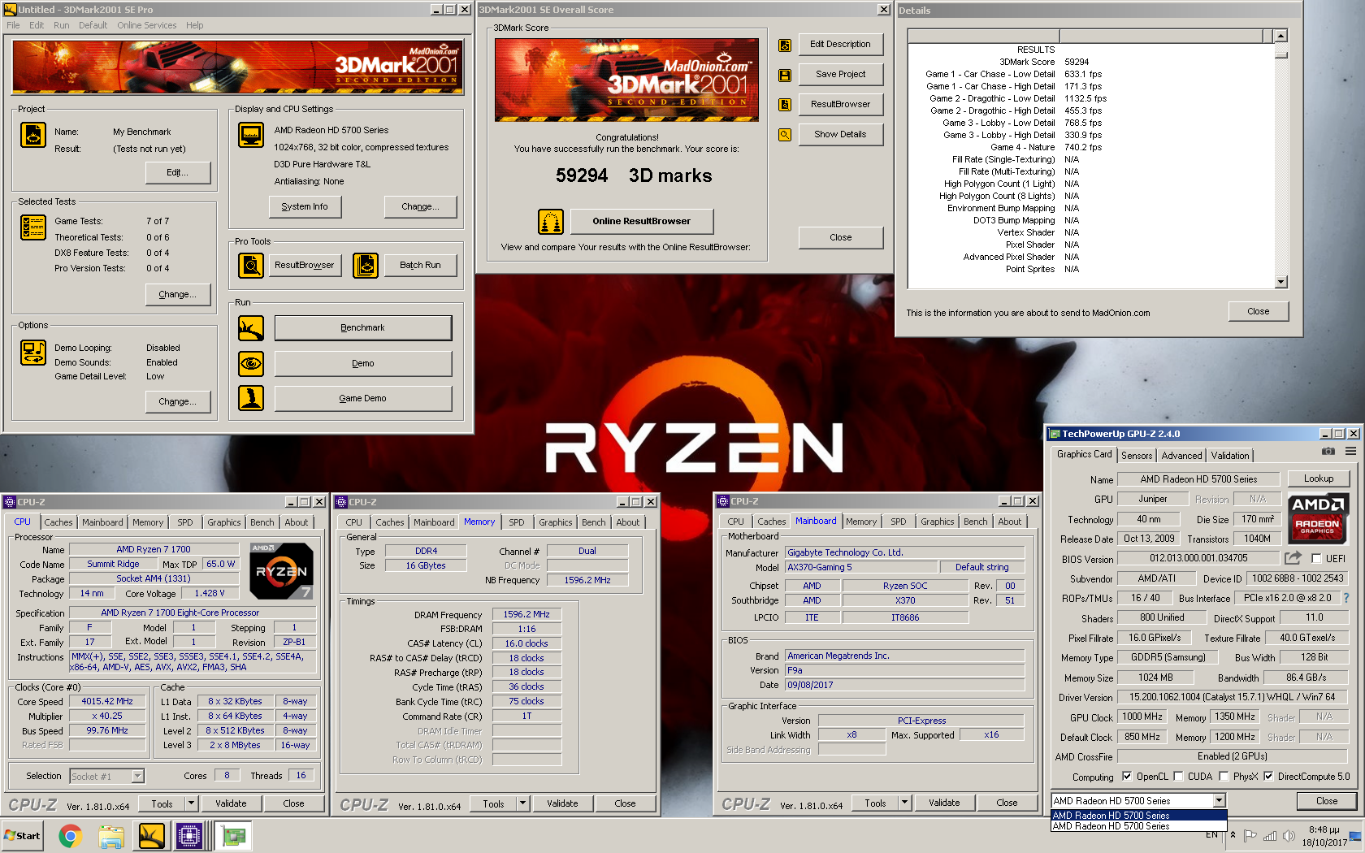Open the Online Services menu
The width and height of the screenshot is (1365, 853).
click(x=146, y=25)
